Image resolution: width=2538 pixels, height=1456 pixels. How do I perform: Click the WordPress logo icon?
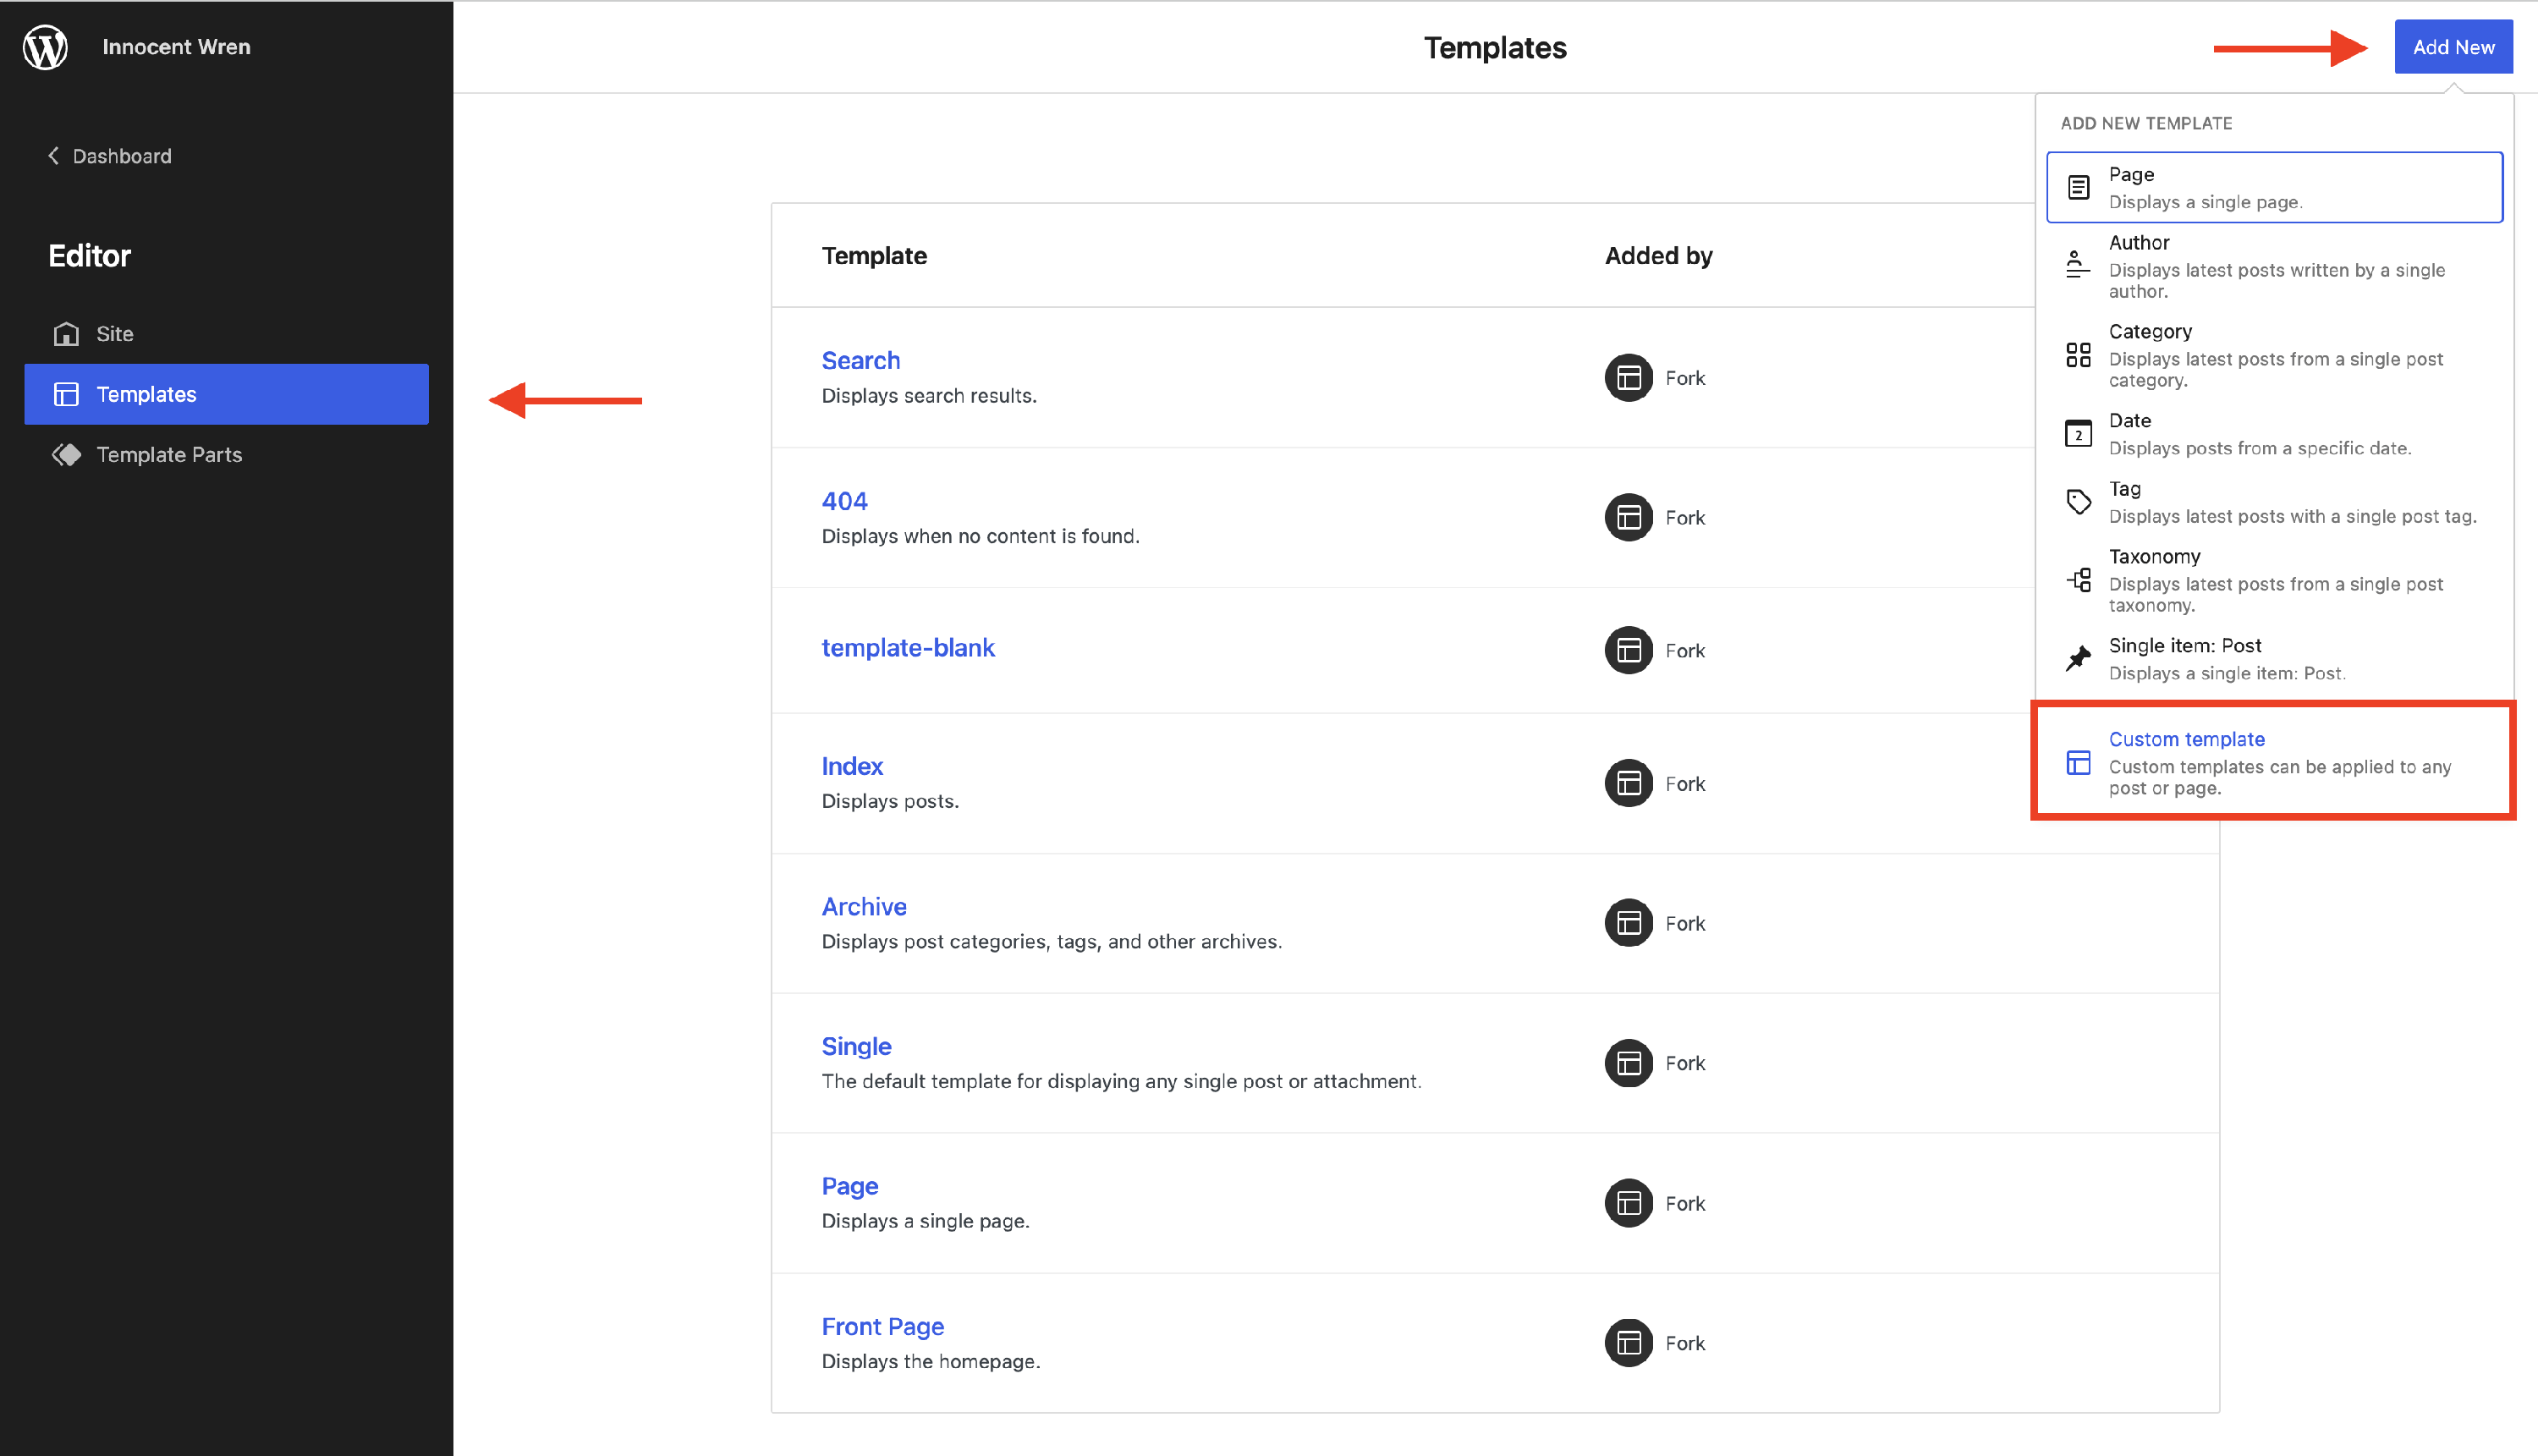[x=45, y=47]
